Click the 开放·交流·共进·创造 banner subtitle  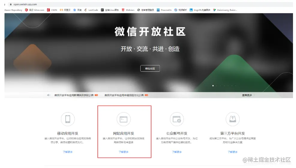click(150, 49)
